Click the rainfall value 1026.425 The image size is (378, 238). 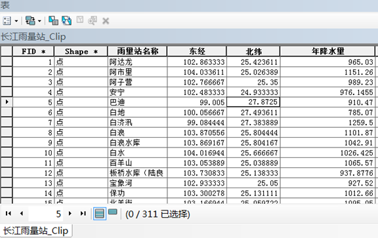(x=356, y=153)
